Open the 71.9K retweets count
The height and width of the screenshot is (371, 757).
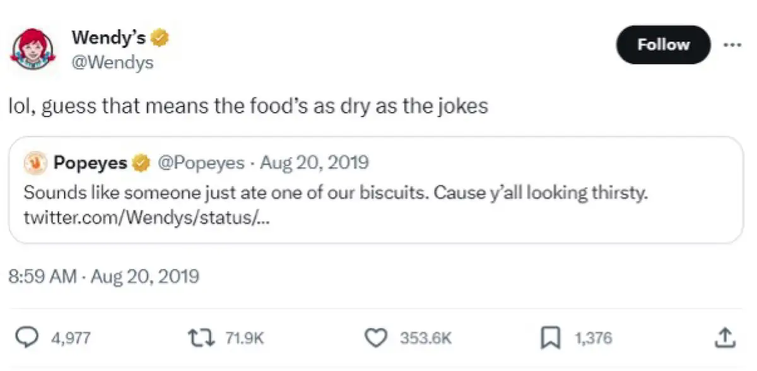point(245,338)
